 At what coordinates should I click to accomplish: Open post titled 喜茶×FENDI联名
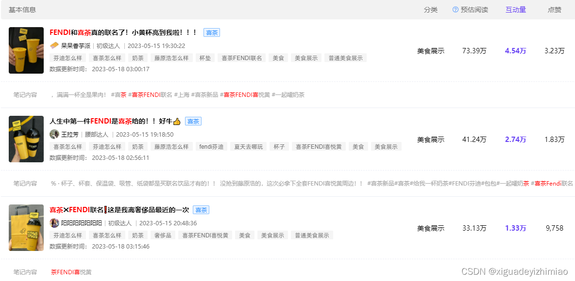[x=119, y=210]
